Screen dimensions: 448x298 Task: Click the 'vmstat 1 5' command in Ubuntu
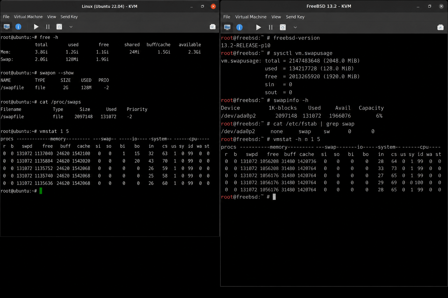point(54,131)
